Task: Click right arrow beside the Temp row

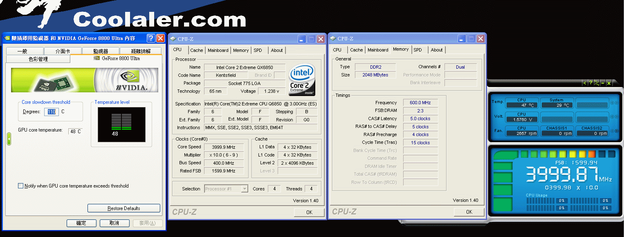Action: click(617, 103)
